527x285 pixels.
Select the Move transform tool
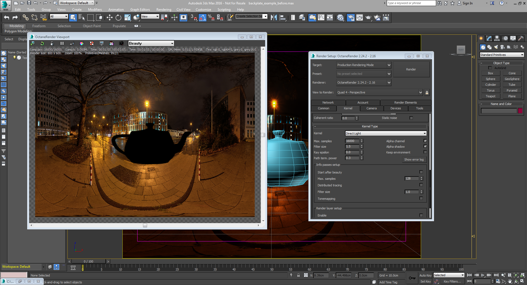pos(110,18)
